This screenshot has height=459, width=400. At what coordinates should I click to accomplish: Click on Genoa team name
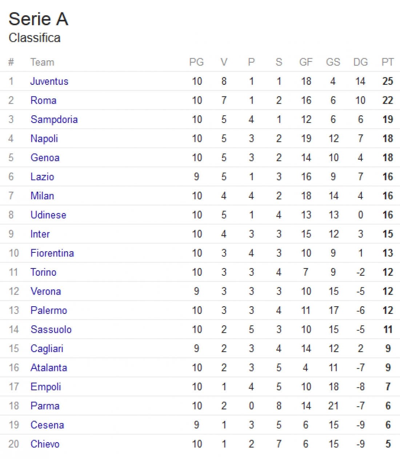45,157
